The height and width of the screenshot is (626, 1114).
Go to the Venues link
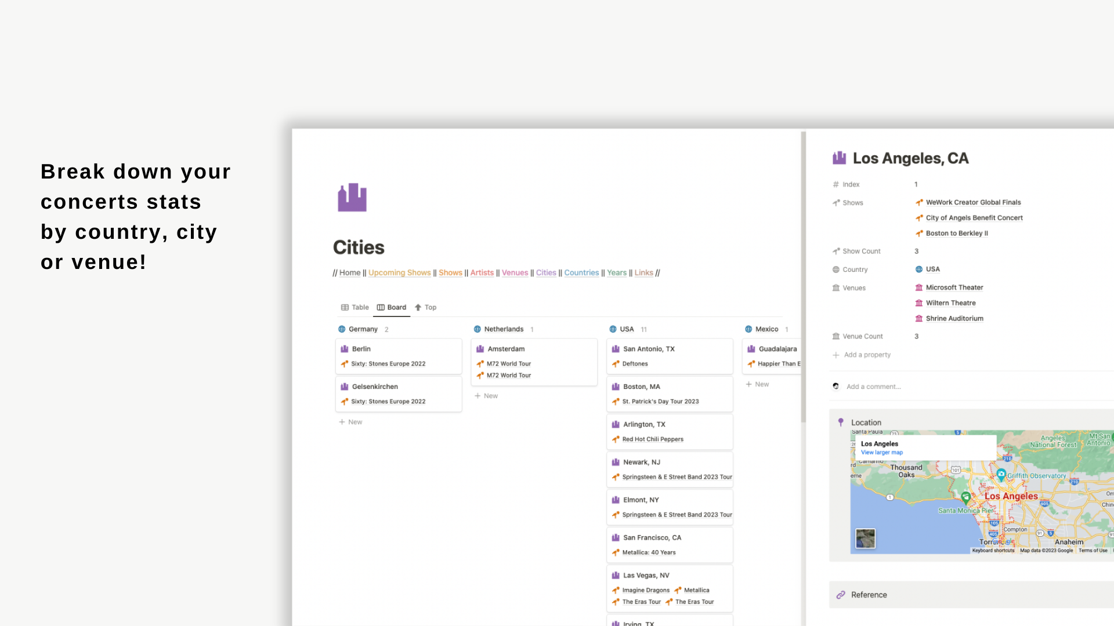[515, 273]
